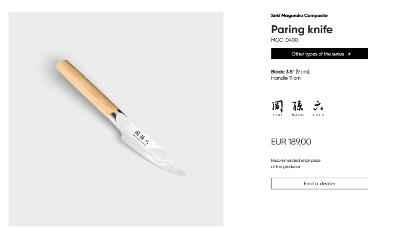Select the Paring knife heading
This screenshot has height=231, width=404.
click(302, 29)
